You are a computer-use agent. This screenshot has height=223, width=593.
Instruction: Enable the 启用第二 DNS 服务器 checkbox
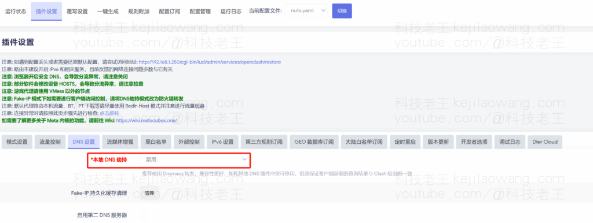pyautogui.click(x=144, y=215)
